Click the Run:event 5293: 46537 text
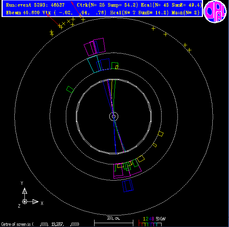Screen dimensions: 229x227 click(x=35, y=5)
